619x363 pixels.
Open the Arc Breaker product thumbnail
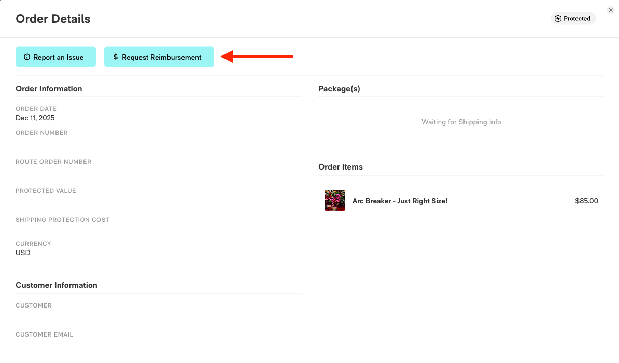point(335,201)
